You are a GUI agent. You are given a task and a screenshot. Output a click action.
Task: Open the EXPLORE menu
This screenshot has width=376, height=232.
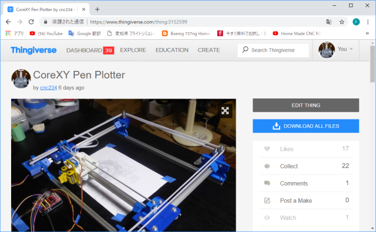(133, 50)
